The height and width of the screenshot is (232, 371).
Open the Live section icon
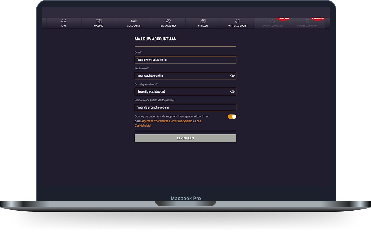click(64, 21)
